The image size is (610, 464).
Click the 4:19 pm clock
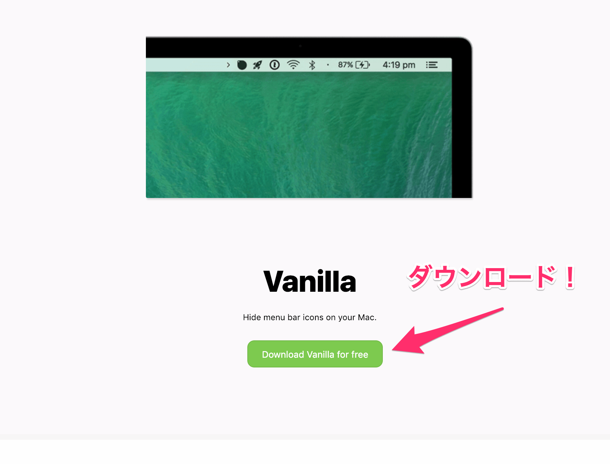point(399,65)
